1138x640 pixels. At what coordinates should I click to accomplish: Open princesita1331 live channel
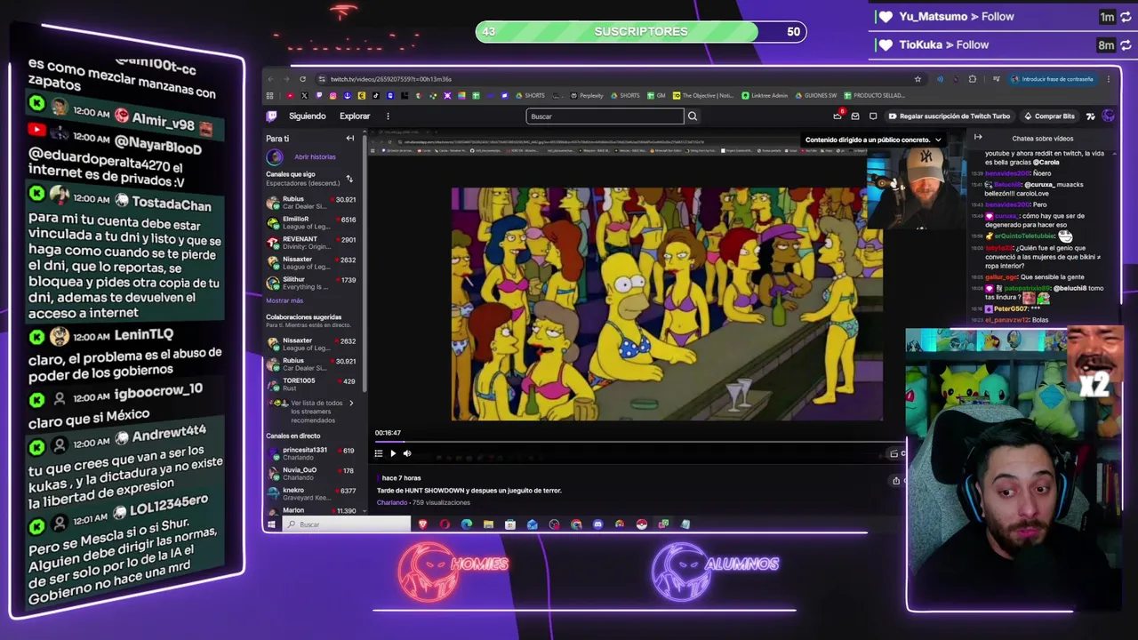click(311, 453)
